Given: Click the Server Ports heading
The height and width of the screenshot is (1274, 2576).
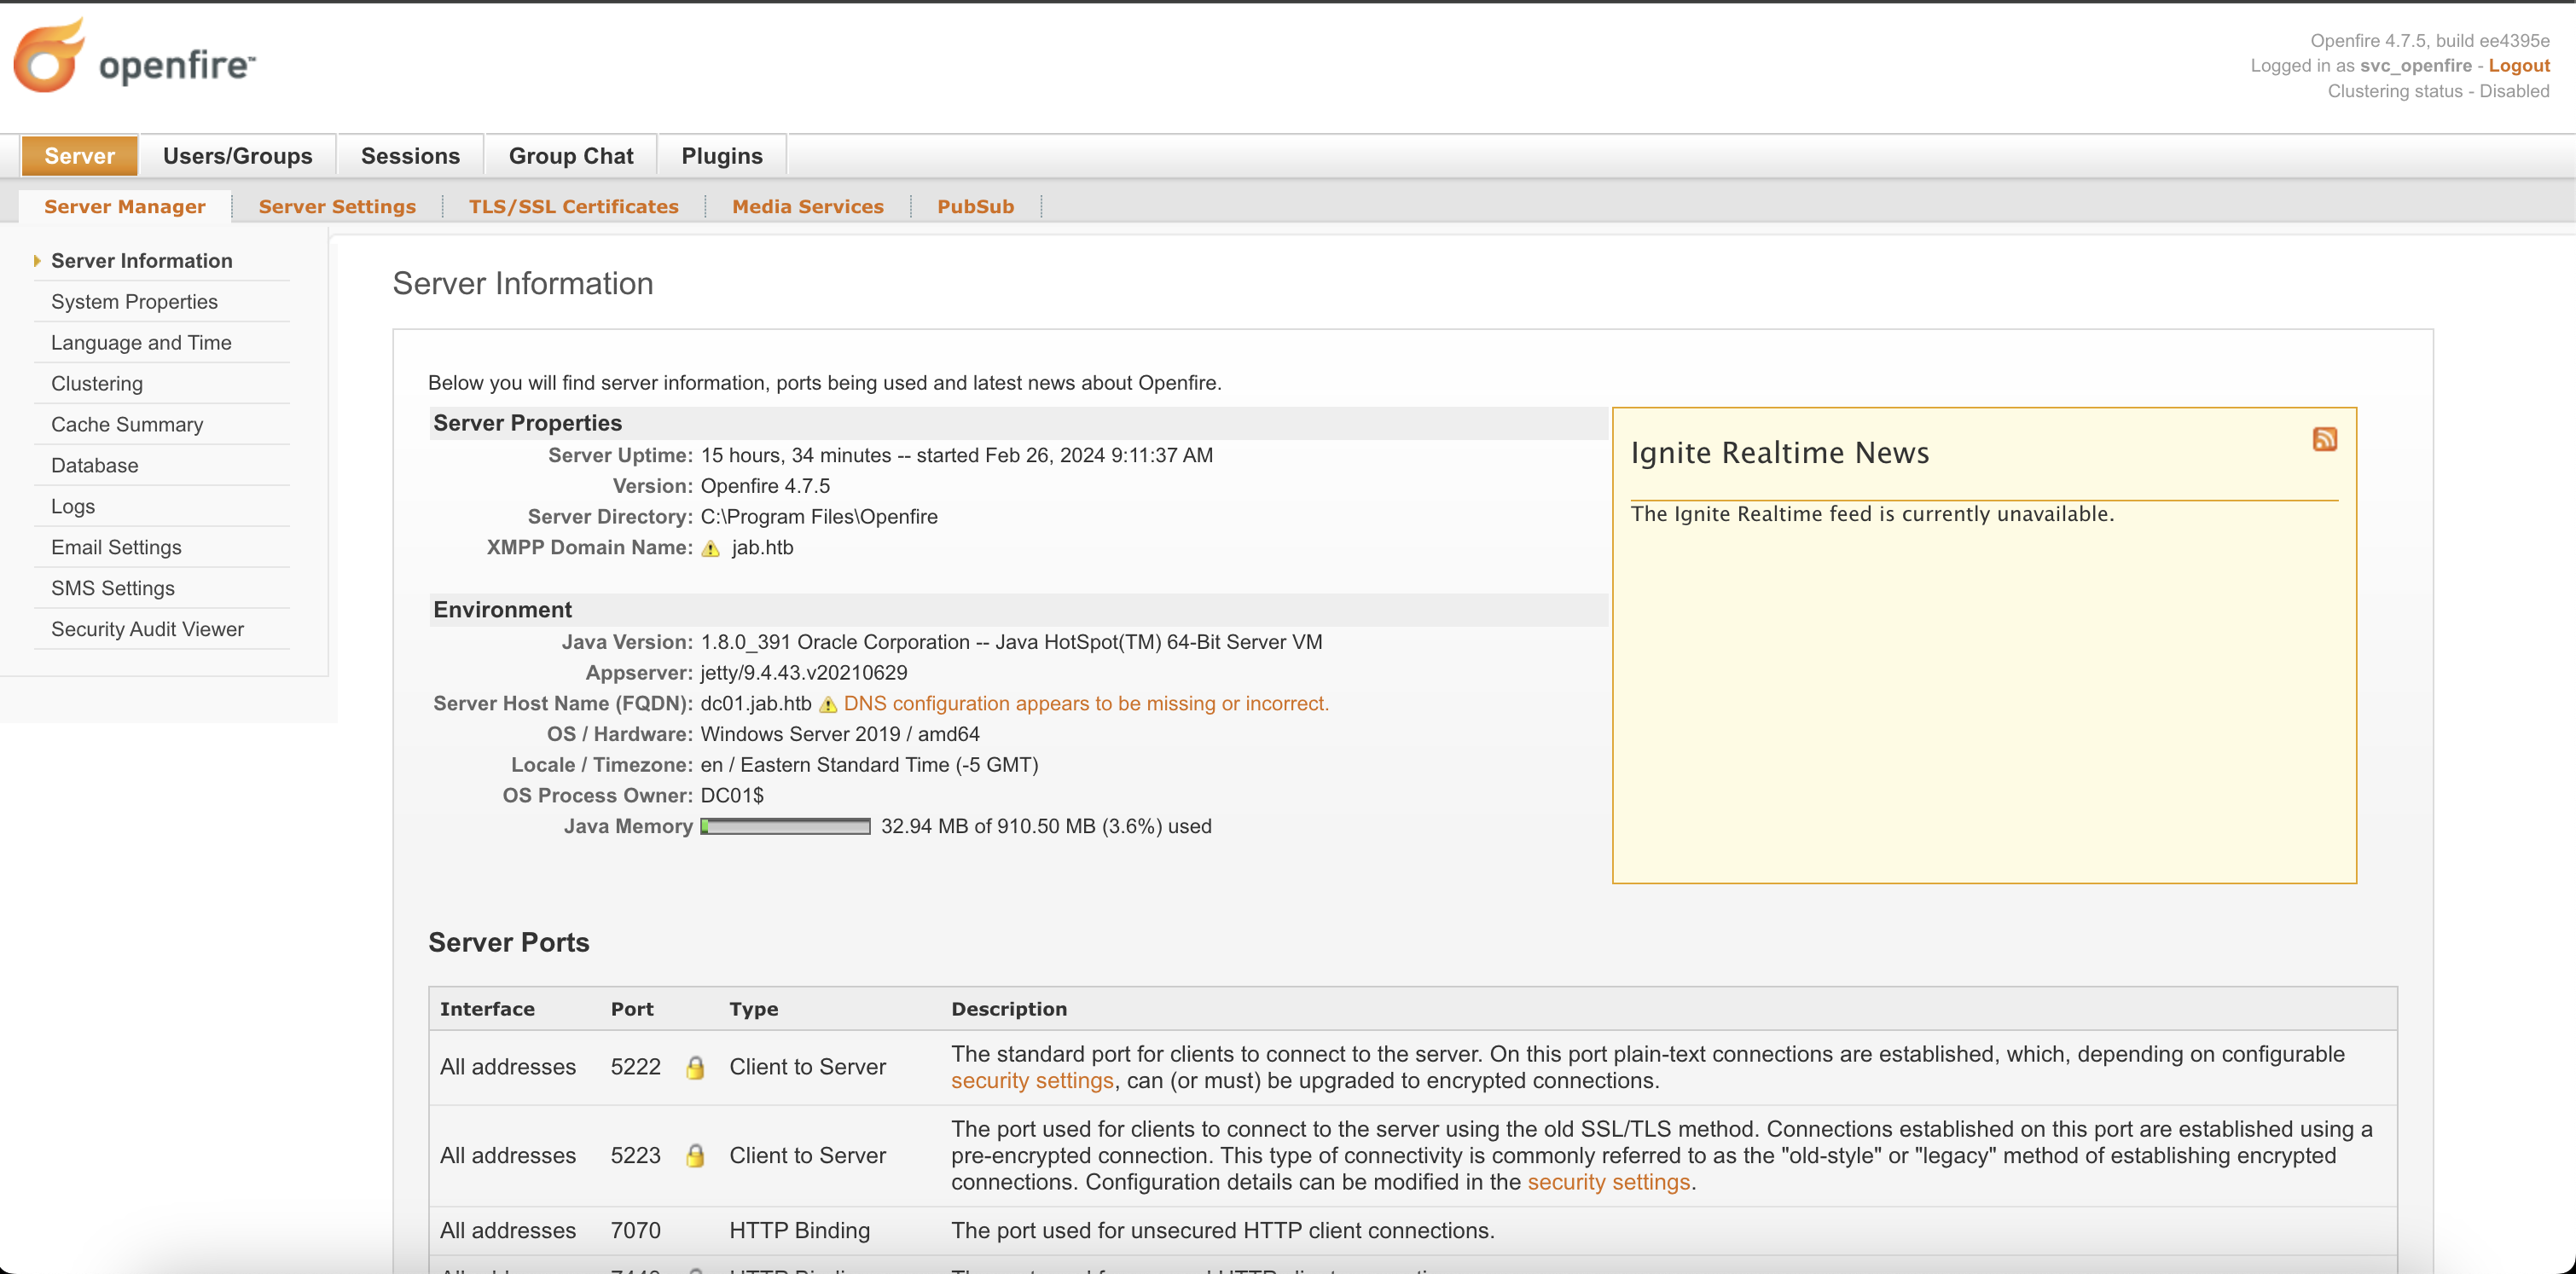Looking at the screenshot, I should point(508,943).
